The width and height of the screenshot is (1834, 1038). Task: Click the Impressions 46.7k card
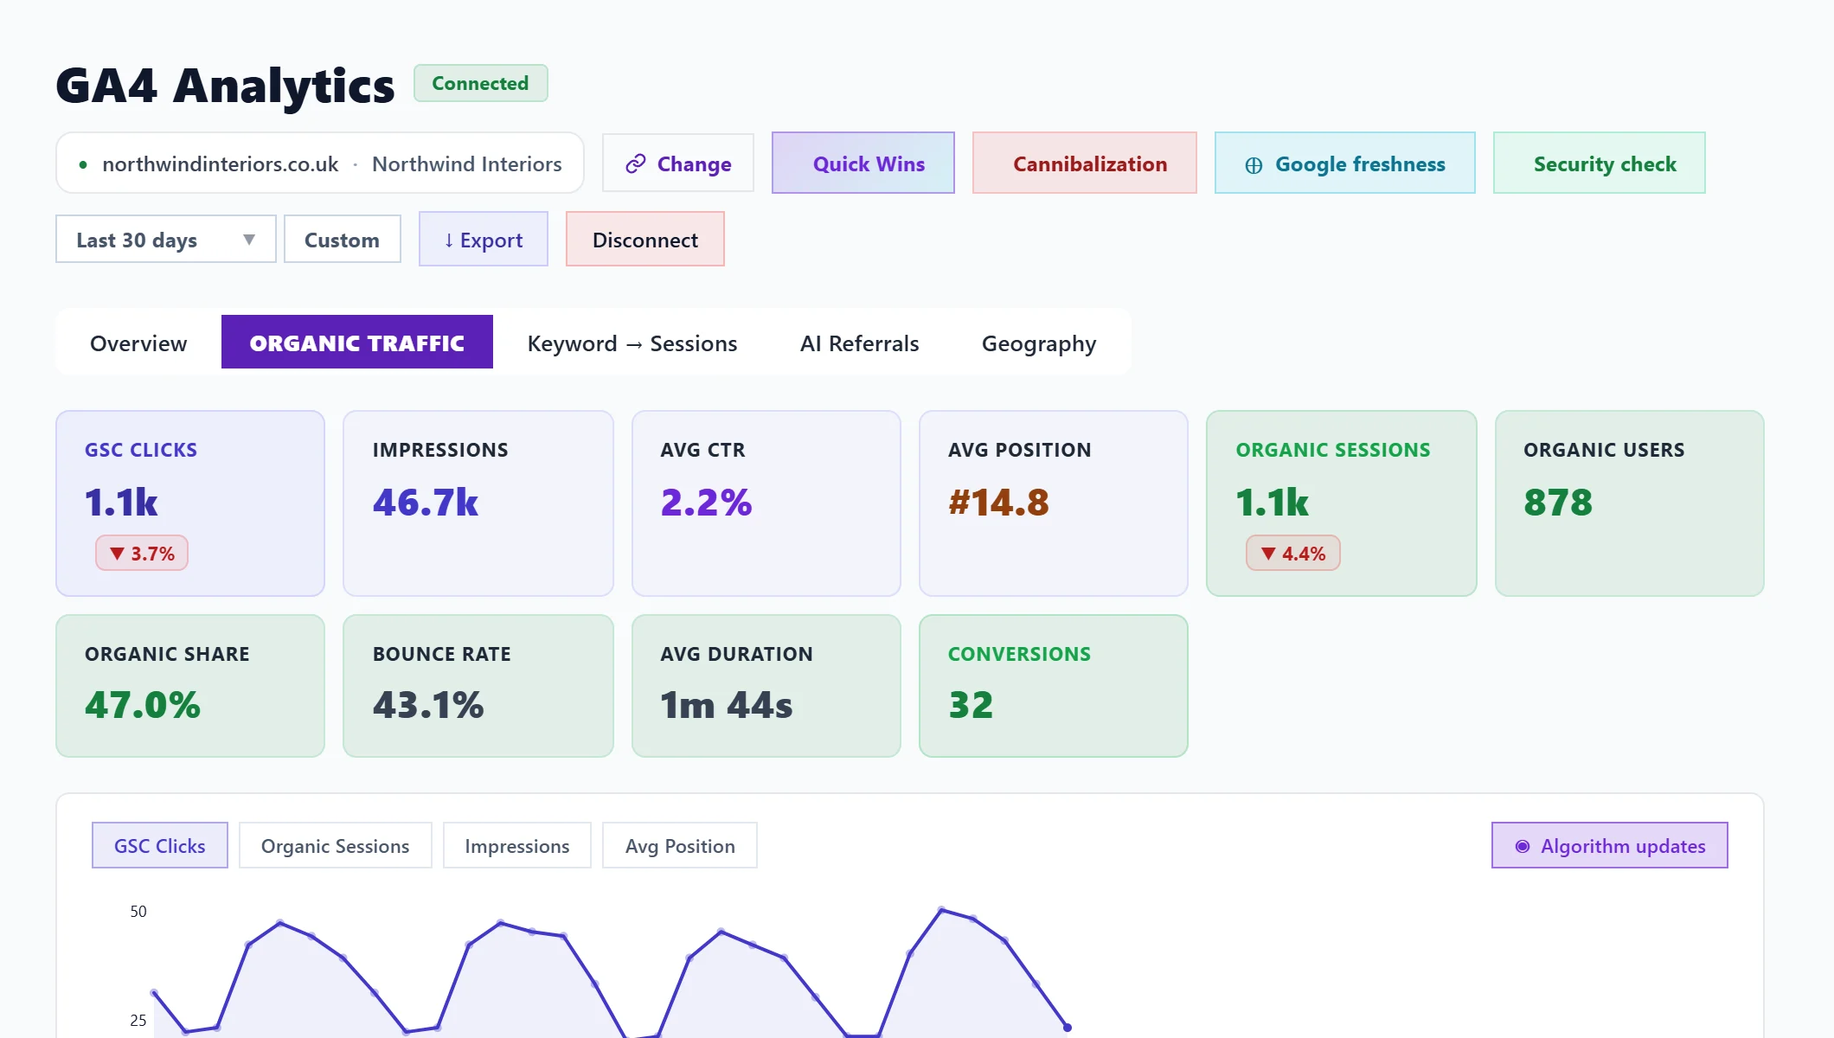[478, 503]
